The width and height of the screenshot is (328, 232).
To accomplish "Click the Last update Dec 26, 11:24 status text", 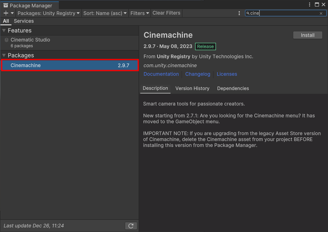I will pyautogui.click(x=34, y=226).
